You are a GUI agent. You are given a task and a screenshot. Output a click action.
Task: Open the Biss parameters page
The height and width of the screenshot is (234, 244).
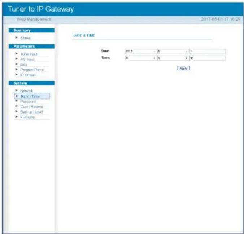pos(24,65)
